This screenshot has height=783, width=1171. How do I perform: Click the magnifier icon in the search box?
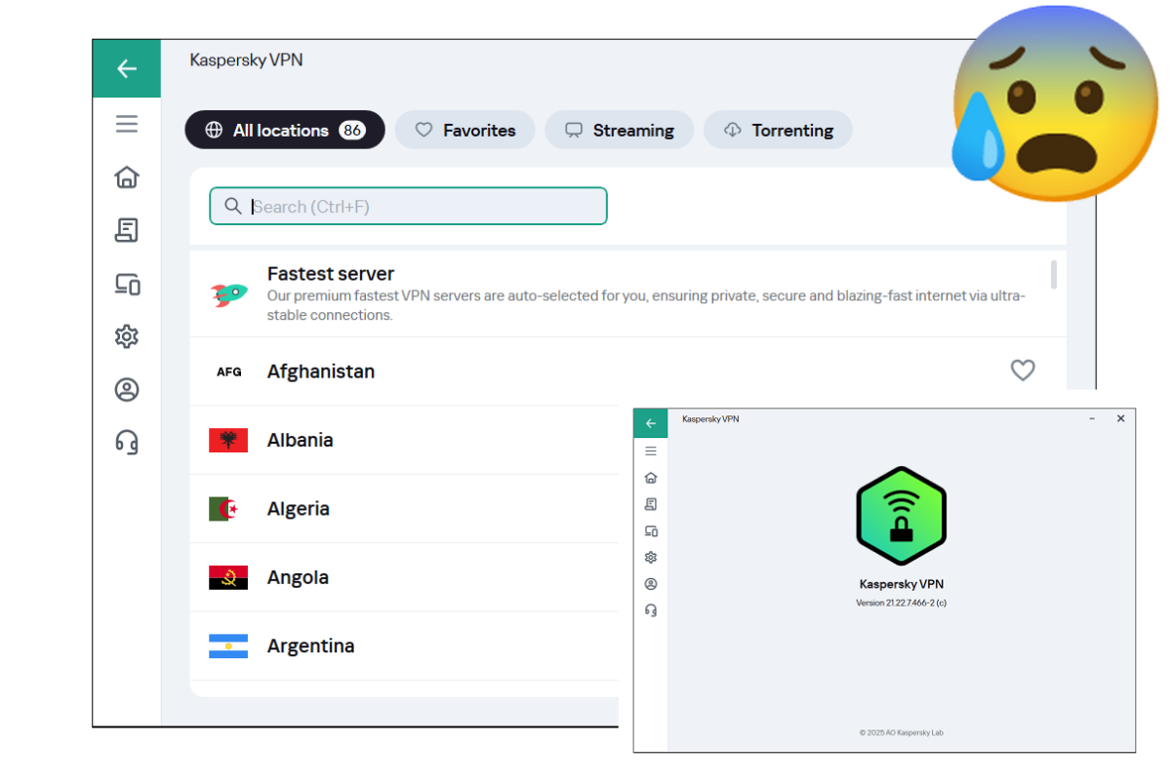233,206
